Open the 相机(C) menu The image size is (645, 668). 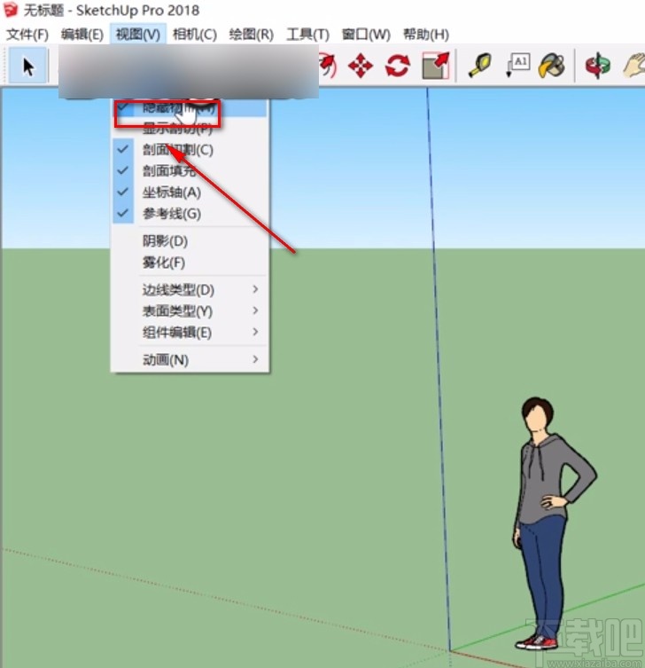[195, 34]
